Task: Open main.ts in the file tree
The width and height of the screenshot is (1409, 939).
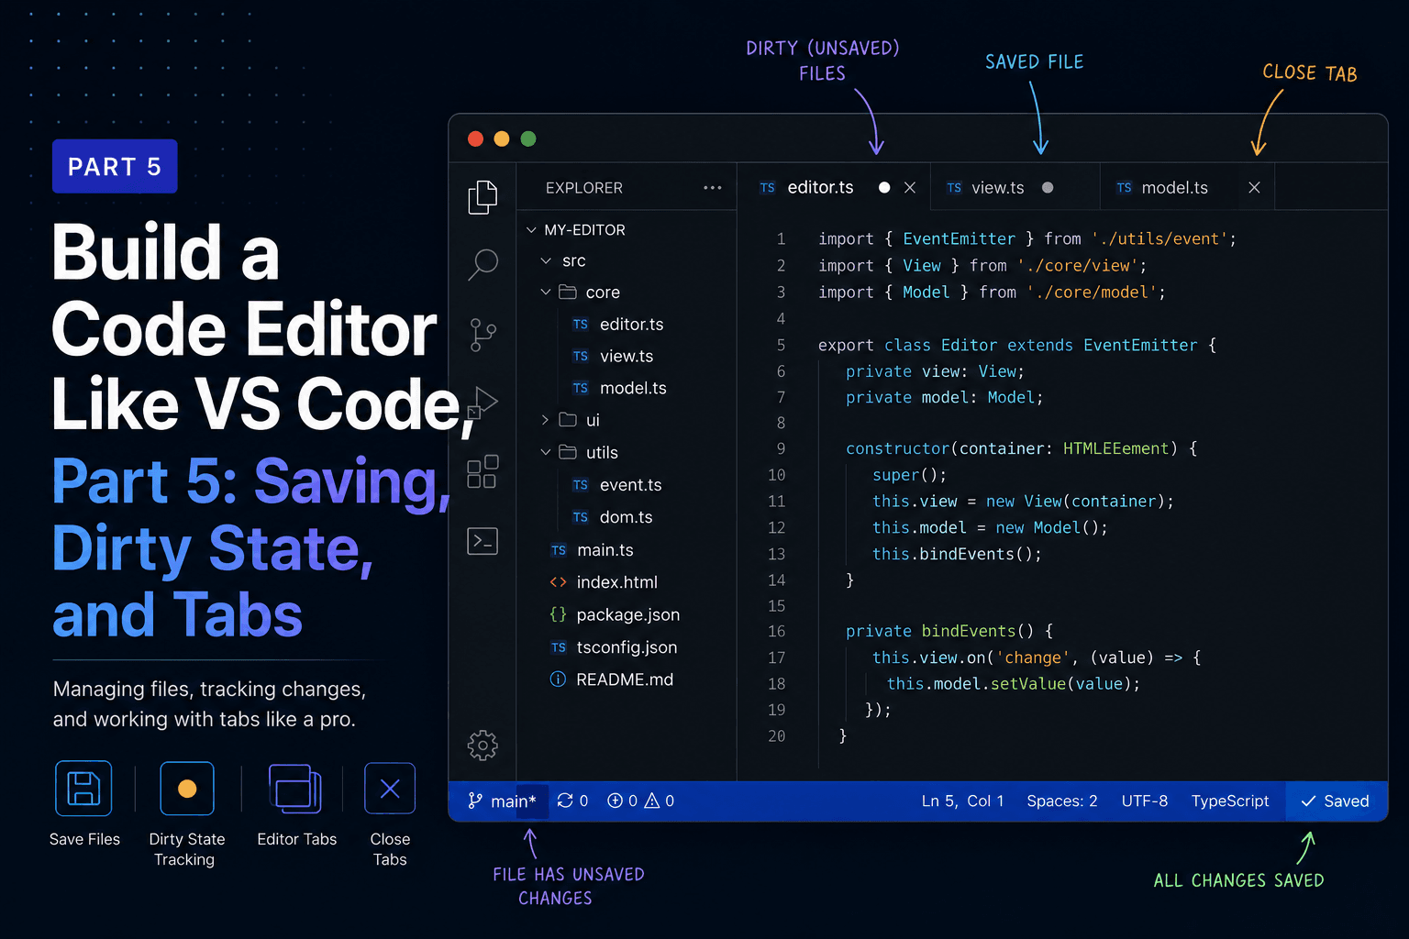Action: pos(605,550)
